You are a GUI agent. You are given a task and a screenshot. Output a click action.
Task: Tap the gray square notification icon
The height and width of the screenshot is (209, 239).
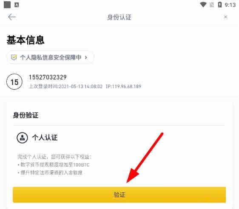pyautogui.click(x=7, y=5)
